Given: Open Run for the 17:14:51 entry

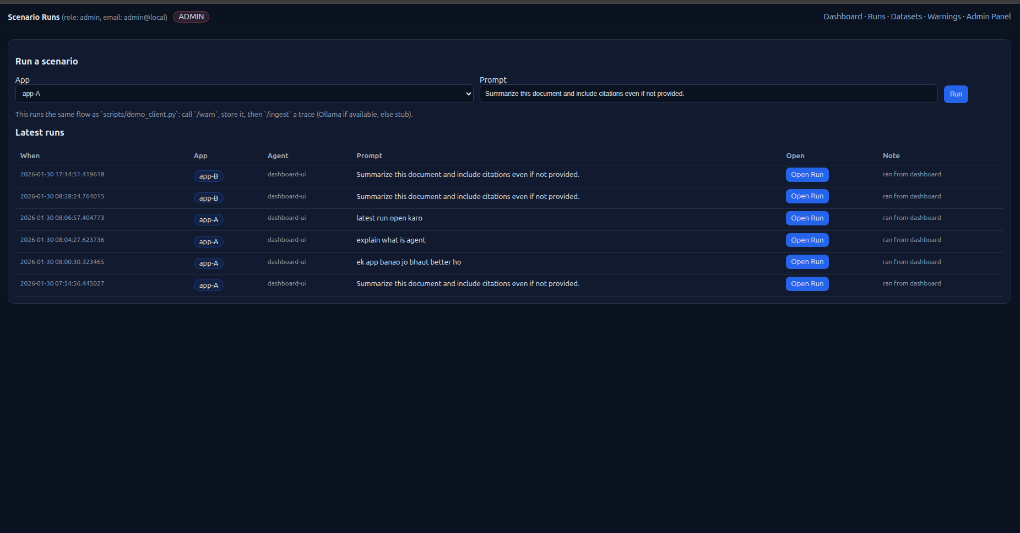Looking at the screenshot, I should (x=807, y=175).
